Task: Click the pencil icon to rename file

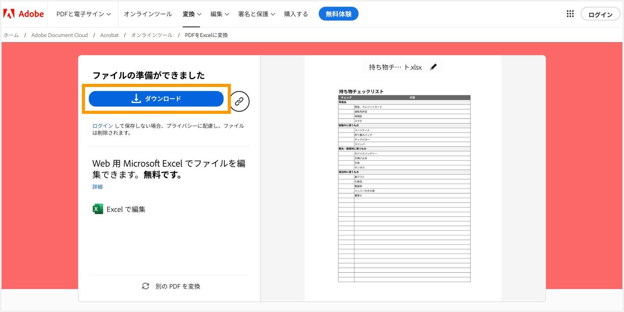Action: coord(433,67)
